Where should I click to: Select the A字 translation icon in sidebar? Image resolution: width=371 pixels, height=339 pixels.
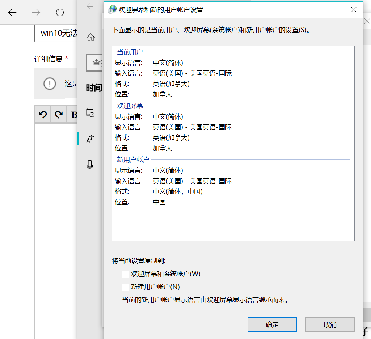(x=90, y=138)
